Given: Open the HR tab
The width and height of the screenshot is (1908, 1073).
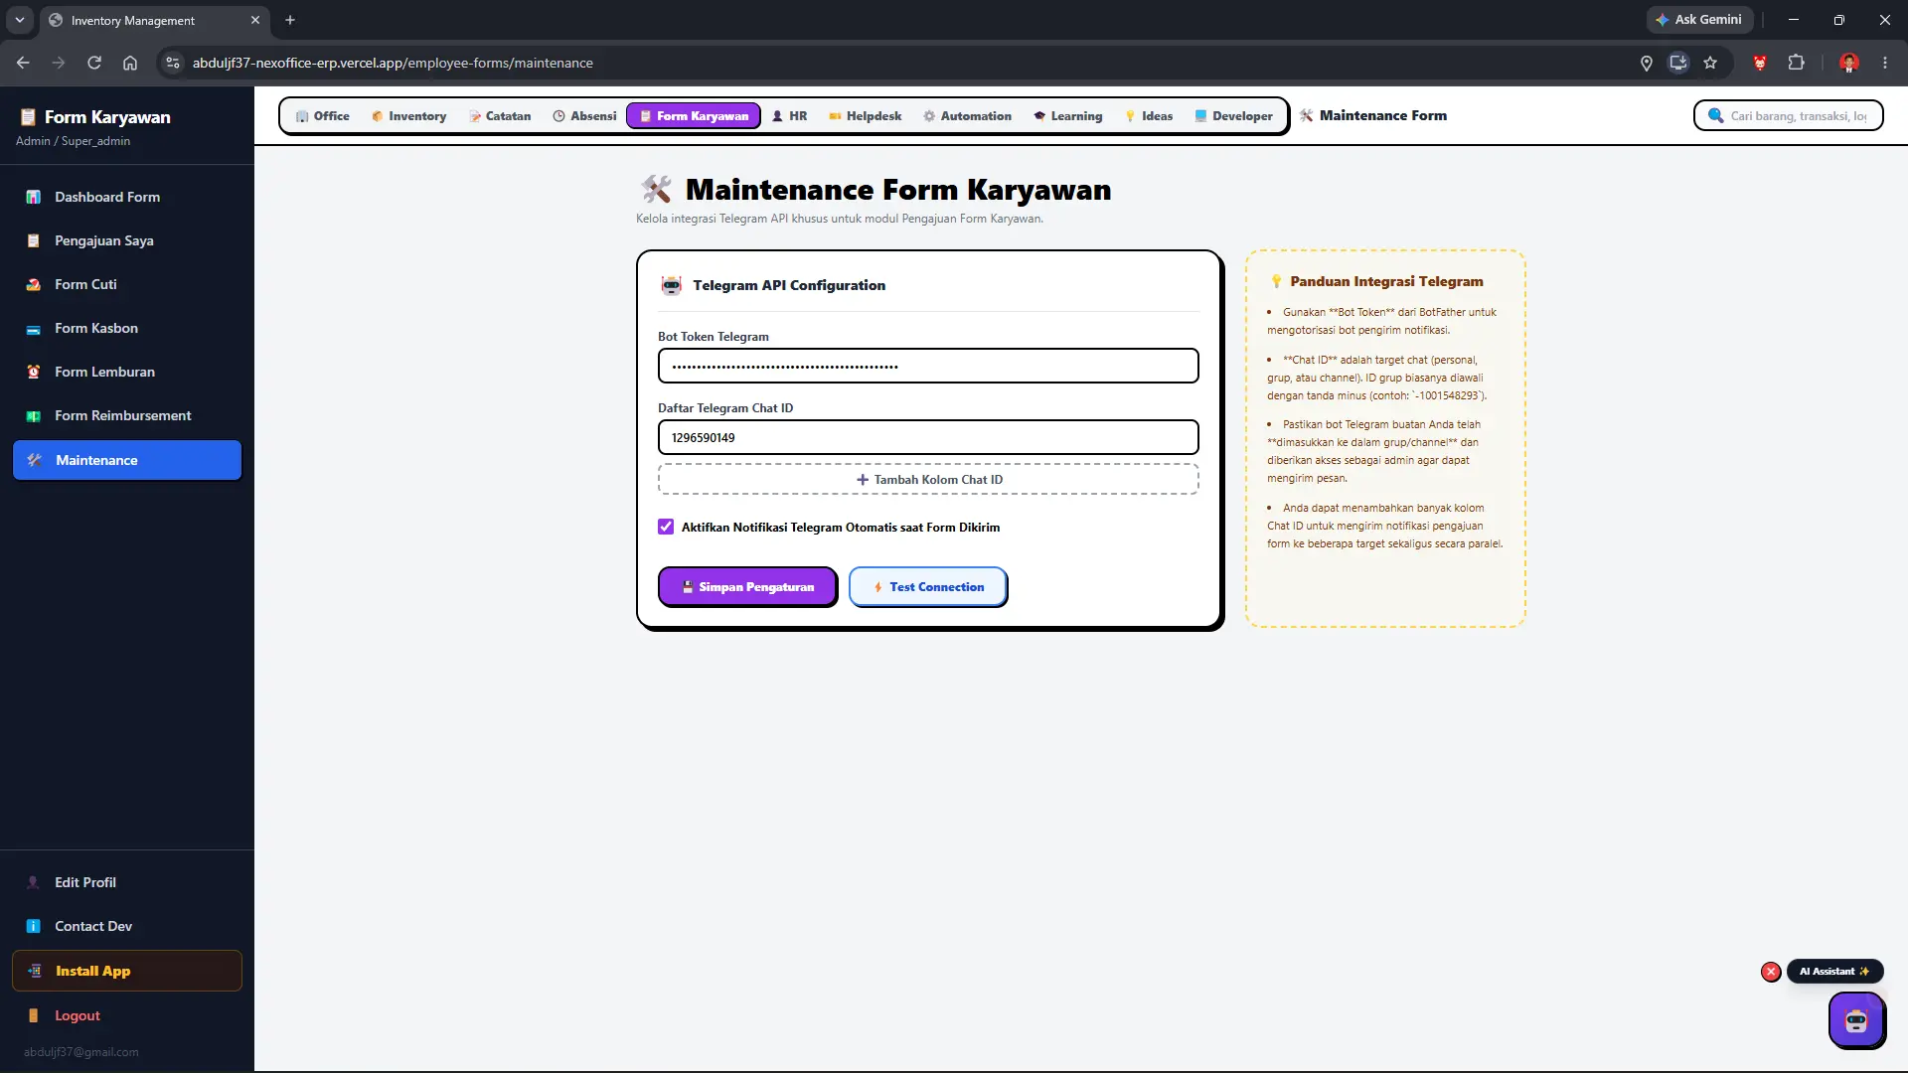Looking at the screenshot, I should click(790, 116).
